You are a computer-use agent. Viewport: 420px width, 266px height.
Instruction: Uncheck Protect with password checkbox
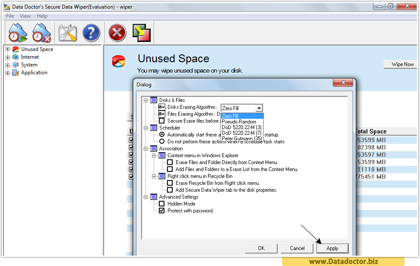[x=162, y=211]
